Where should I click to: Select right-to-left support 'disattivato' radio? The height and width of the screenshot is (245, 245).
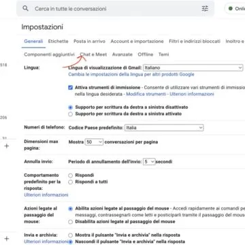click(x=71, y=108)
